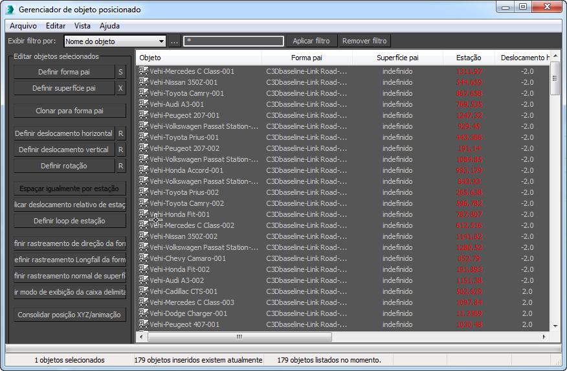Image resolution: width=567 pixels, height=371 pixels.
Task: Click Consolidar posição XYZ/animação button
Action: pos(70,315)
